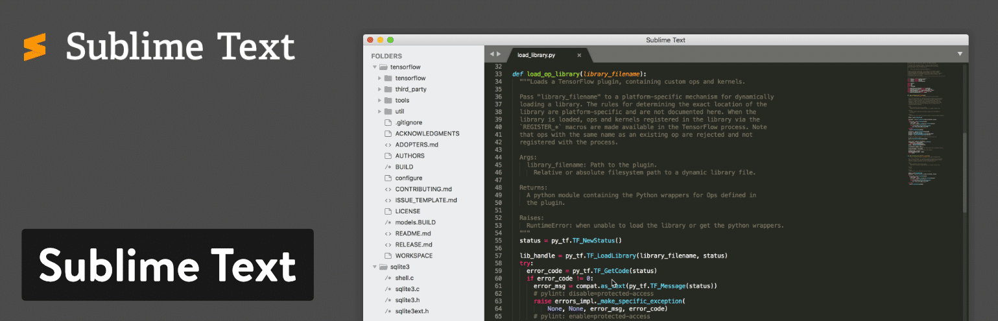Screen dimensions: 998x321
Task: Collapse the root tensorflow folder
Action: pyautogui.click(x=374, y=67)
